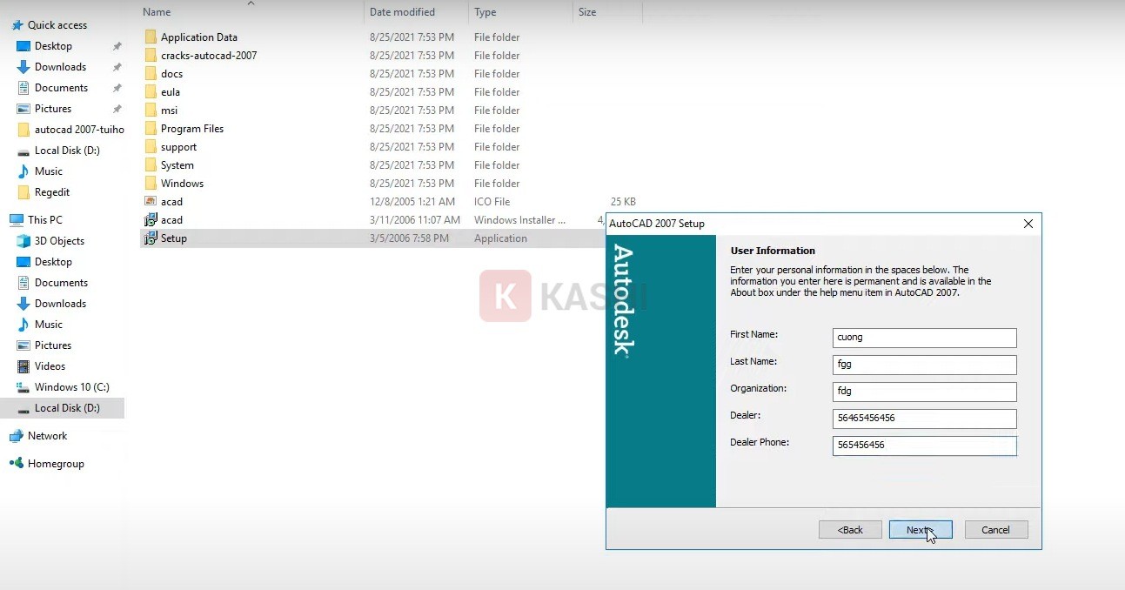Click the Last Name input field
Image resolution: width=1125 pixels, height=590 pixels.
(x=924, y=365)
